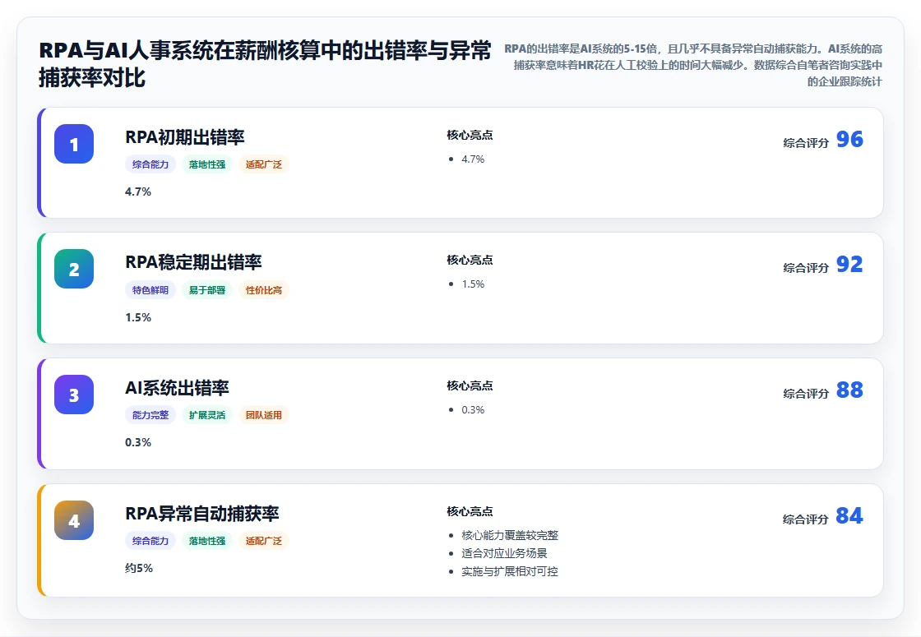921x637 pixels.
Task: Select the 能力完整 tag
Action: pos(150,415)
